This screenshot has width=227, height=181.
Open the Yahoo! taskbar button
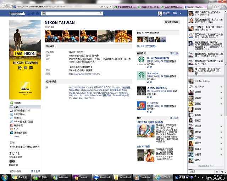81,177
